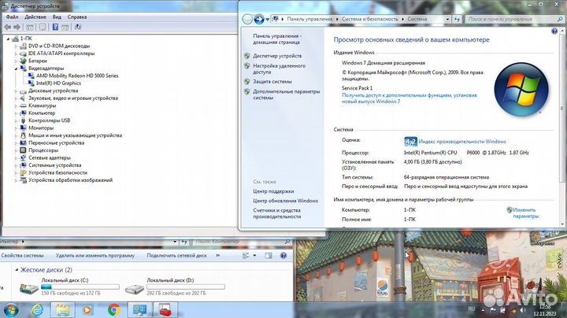Click Центр поддержки link
This screenshot has height=318, width=567.
pos(273,191)
